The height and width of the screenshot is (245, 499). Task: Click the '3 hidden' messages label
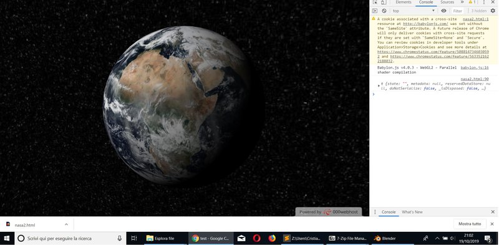(x=478, y=11)
